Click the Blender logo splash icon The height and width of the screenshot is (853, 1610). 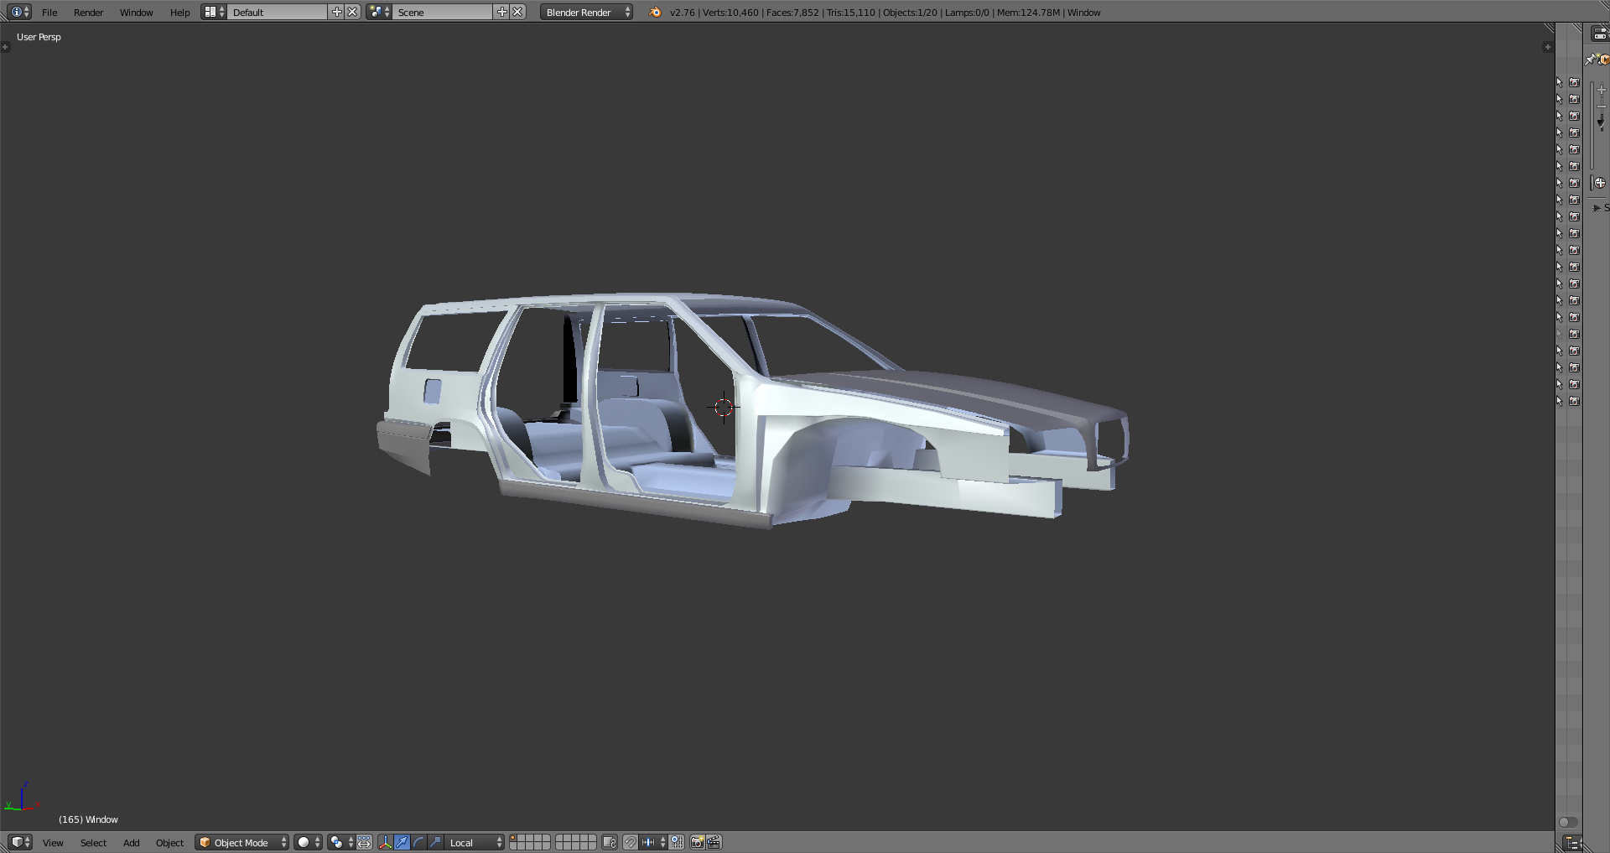pyautogui.click(x=655, y=12)
